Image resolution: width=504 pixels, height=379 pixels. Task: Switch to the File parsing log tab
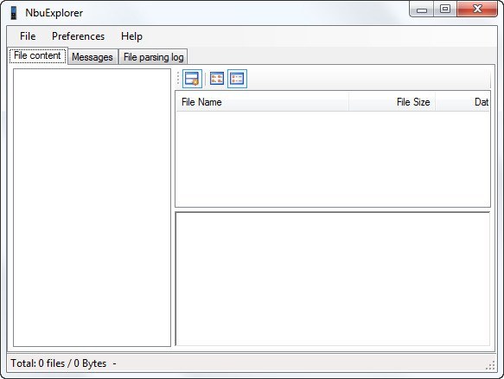(x=153, y=57)
